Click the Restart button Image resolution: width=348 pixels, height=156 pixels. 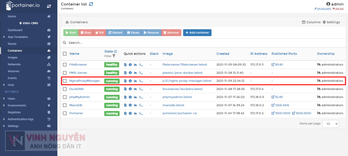(116, 33)
